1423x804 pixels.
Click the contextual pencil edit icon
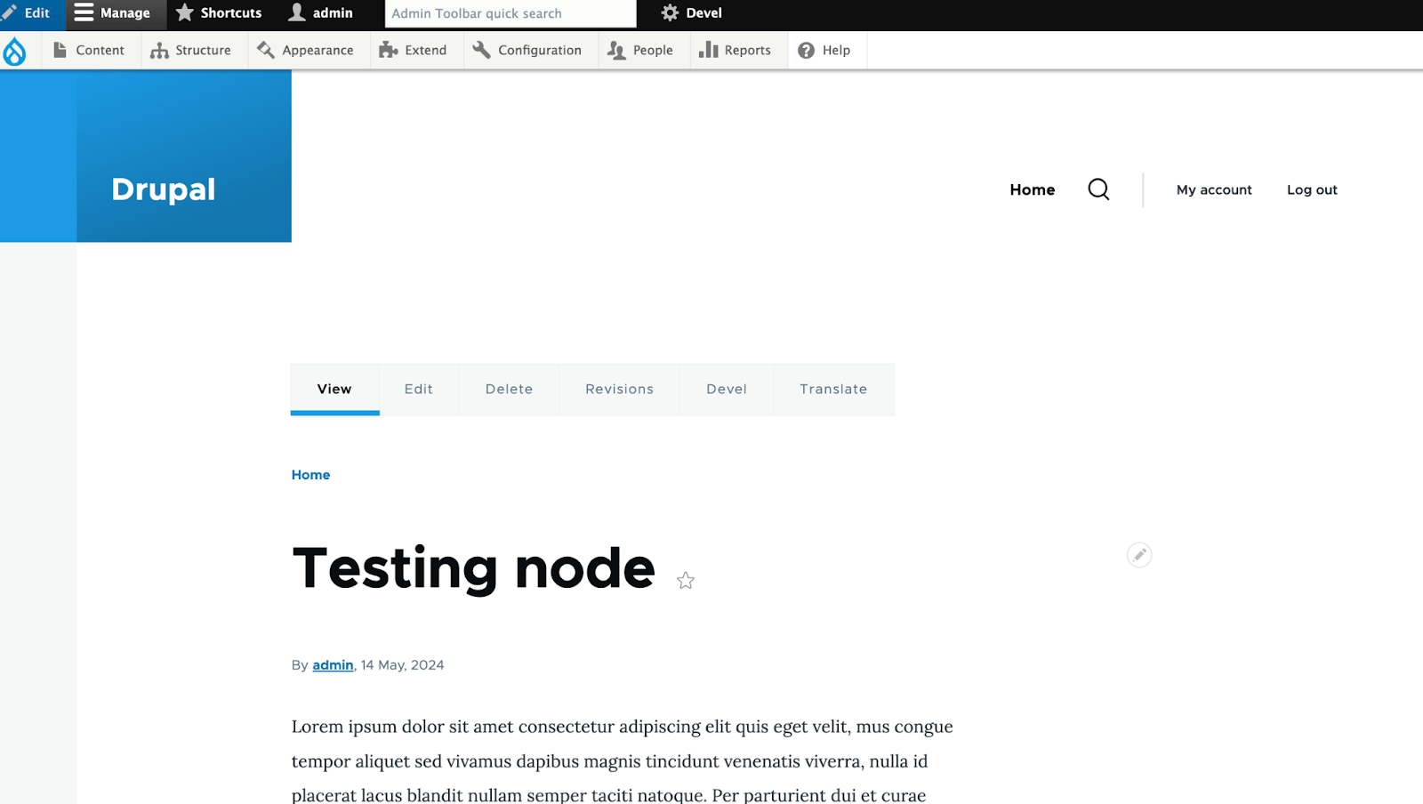click(x=1139, y=555)
